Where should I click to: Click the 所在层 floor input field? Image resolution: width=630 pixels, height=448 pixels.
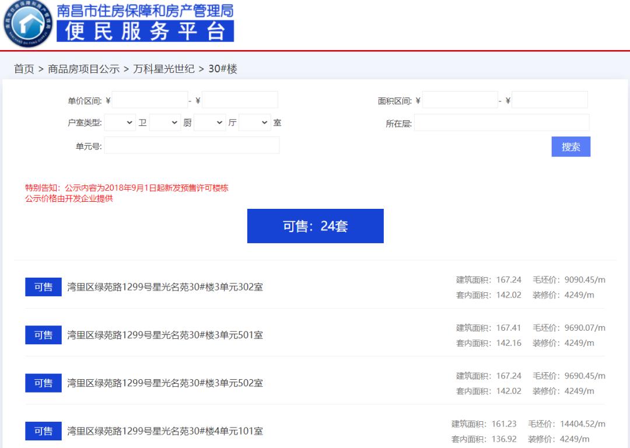tap(502, 123)
